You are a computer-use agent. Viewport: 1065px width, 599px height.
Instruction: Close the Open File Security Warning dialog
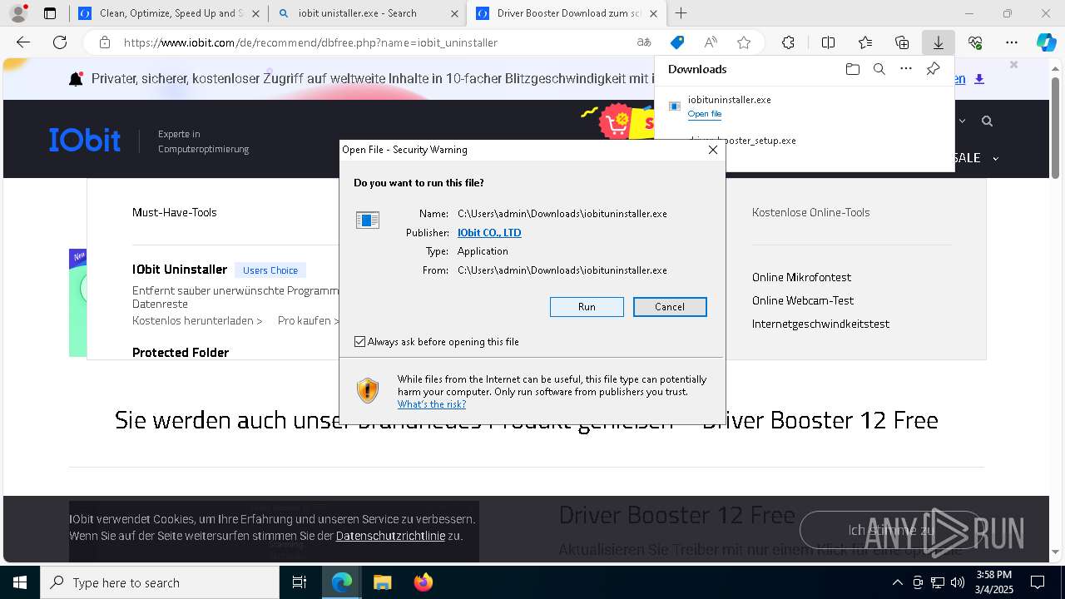tap(712, 150)
